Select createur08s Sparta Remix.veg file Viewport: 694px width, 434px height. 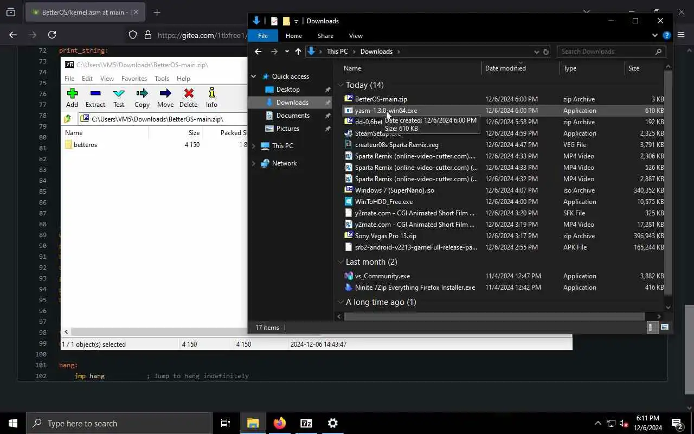pos(397,145)
